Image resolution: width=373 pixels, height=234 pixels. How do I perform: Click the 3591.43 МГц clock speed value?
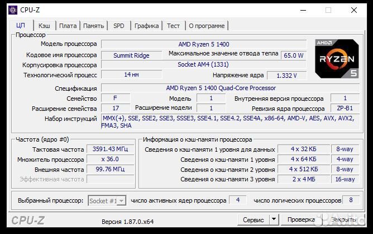(x=110, y=149)
